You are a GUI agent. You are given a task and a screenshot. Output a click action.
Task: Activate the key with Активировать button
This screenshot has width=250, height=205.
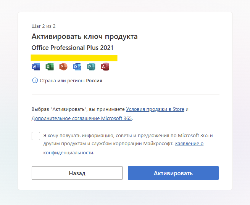[x=173, y=173]
